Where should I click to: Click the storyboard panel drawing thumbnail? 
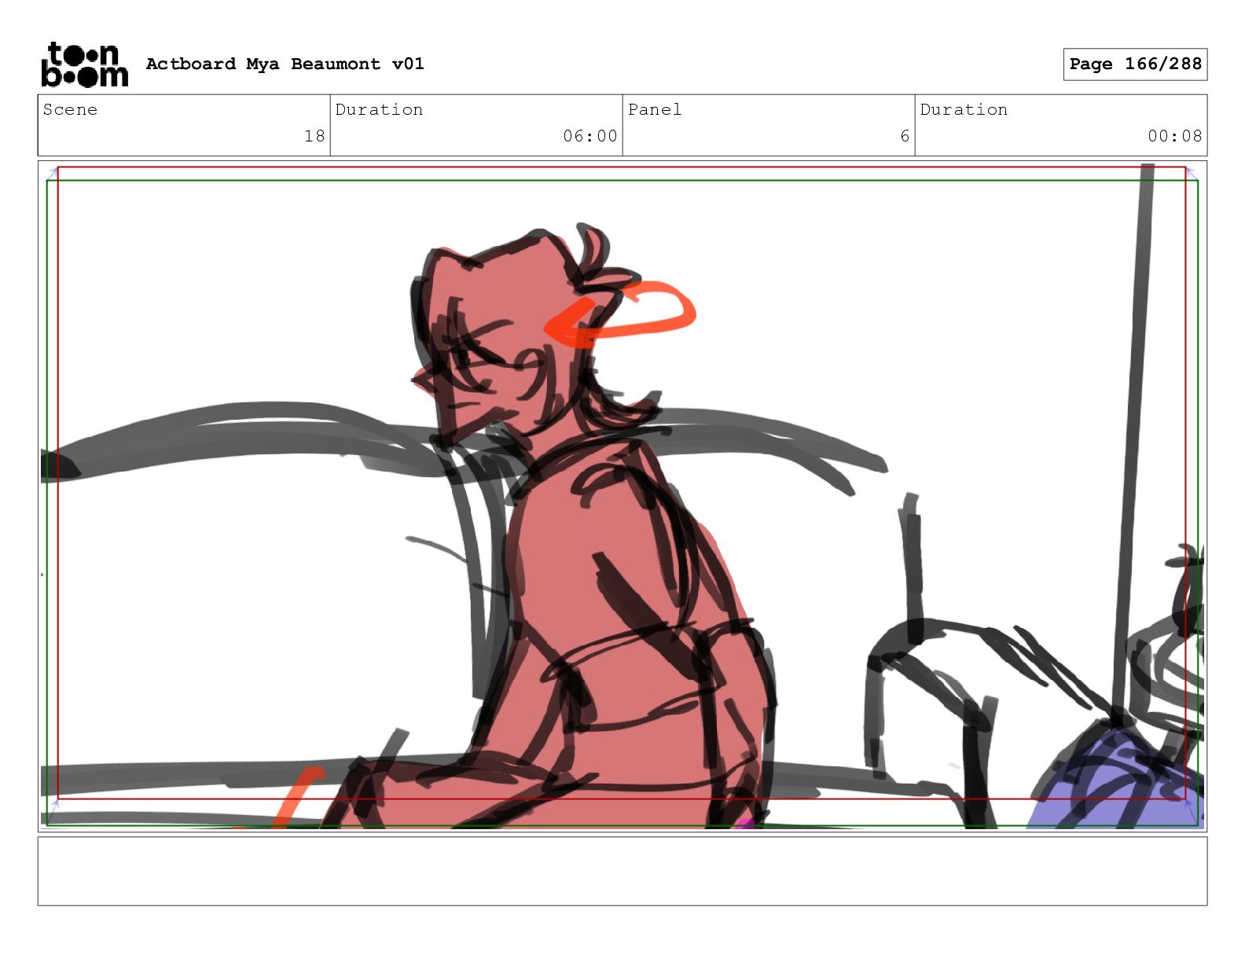pos(622,496)
